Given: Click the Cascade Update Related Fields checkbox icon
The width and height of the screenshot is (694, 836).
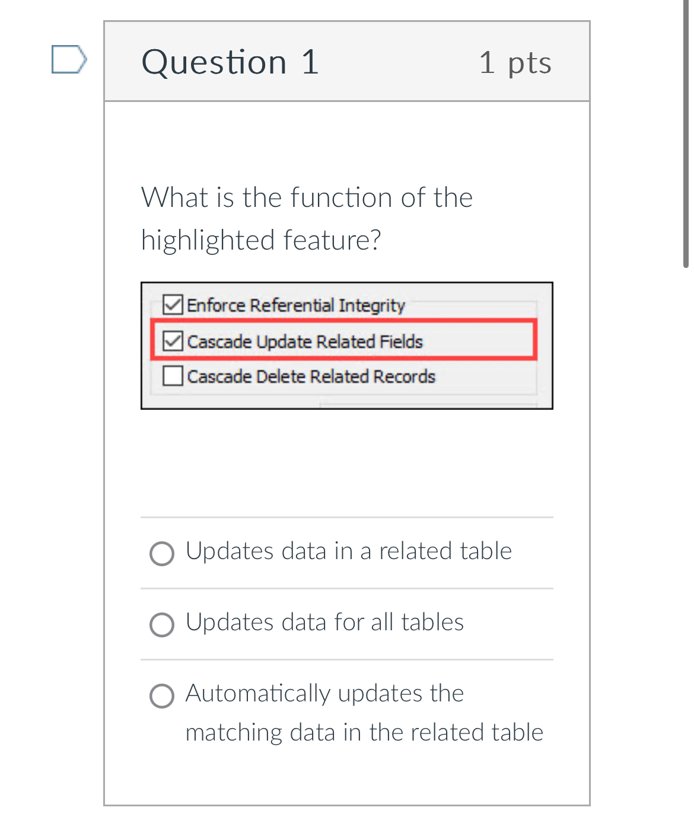Looking at the screenshot, I should pos(172,342).
